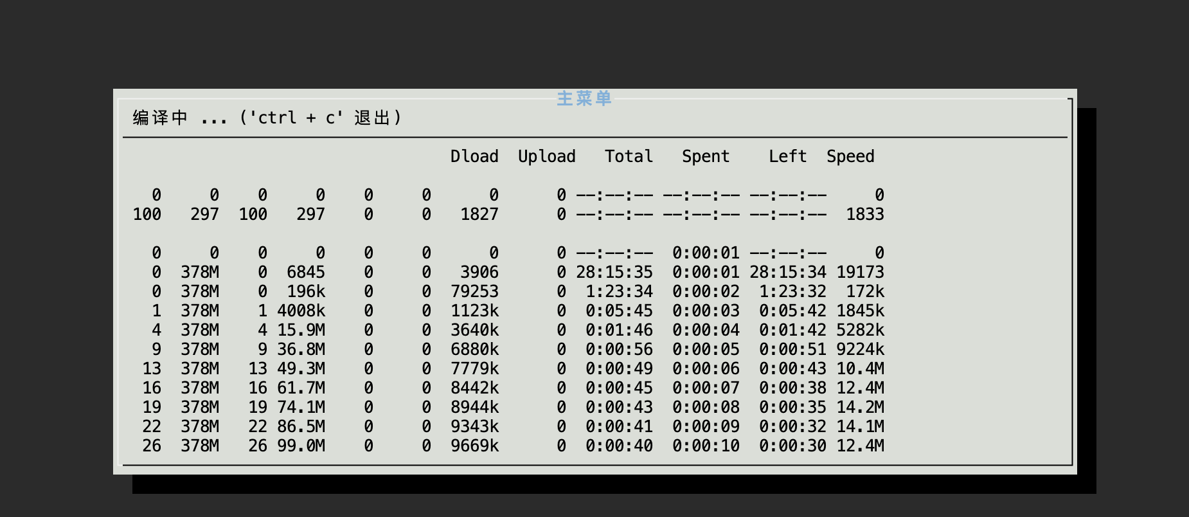Click the 15.9M received value

click(x=301, y=330)
